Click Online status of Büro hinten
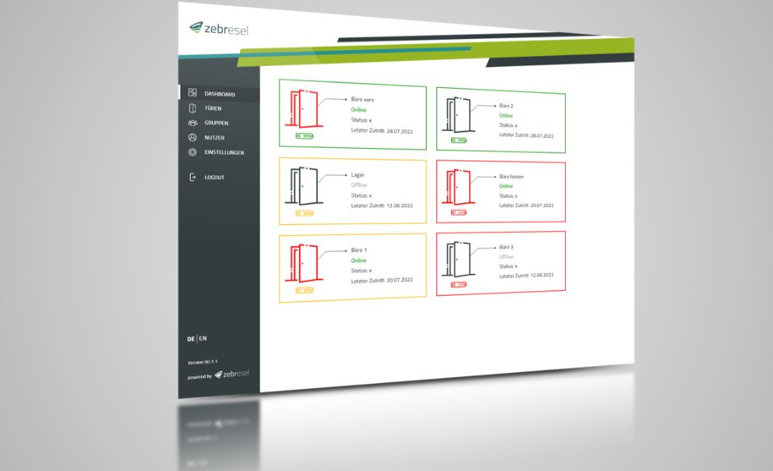This screenshot has width=773, height=471. tap(506, 186)
